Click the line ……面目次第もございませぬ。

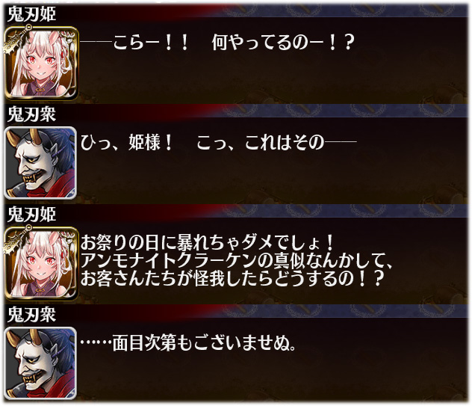coord(188,342)
